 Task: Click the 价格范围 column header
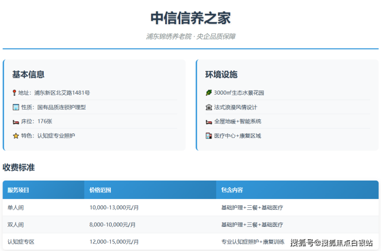(x=100, y=190)
